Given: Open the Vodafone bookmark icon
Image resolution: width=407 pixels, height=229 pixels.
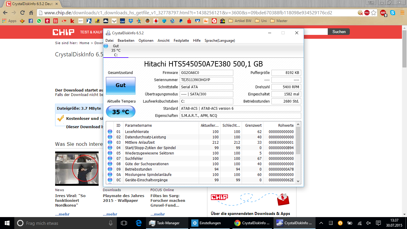Looking at the screenshot, I should click(x=156, y=21).
